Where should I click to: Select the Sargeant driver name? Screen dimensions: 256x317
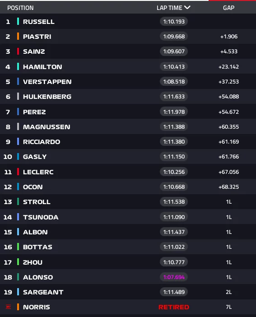coord(43,292)
